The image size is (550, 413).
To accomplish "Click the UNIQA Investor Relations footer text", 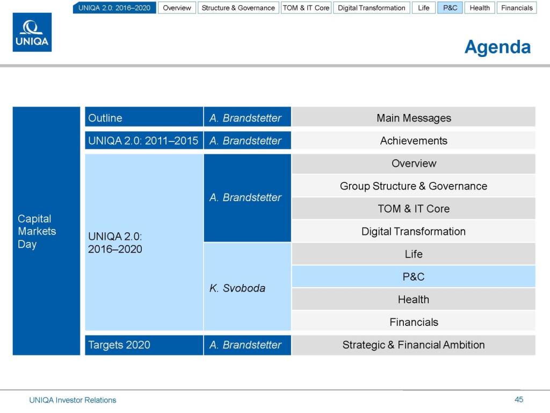I will pyautogui.click(x=73, y=400).
